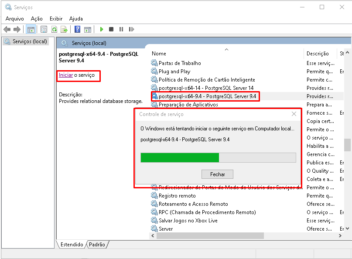
Task: Open the Properties toolbar icon
Action: (44, 29)
